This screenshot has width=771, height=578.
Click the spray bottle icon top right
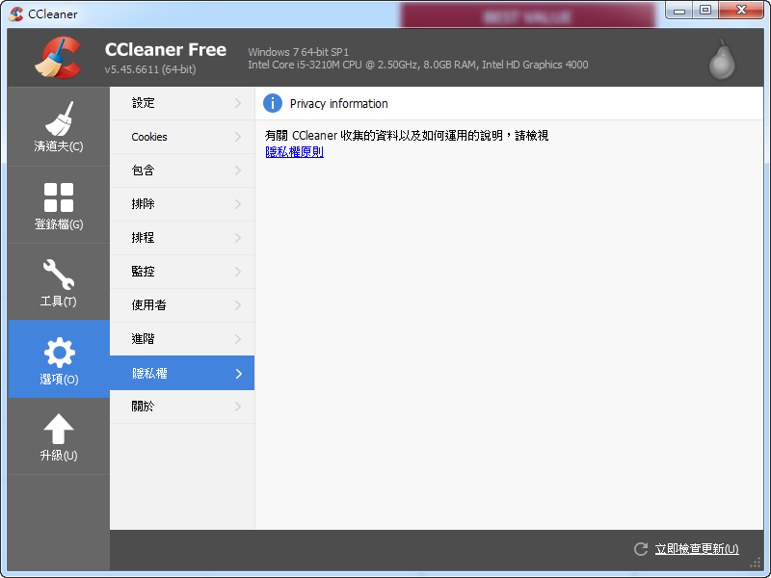[x=721, y=58]
